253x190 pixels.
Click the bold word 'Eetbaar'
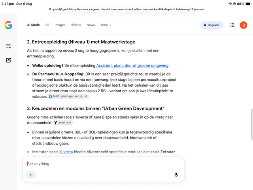point(168,152)
